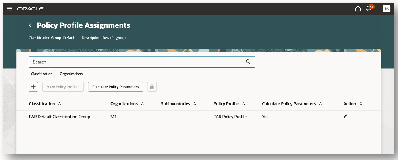The image size is (398, 160).
Task: Open notifications bell with 45 badge
Action: (369, 8)
